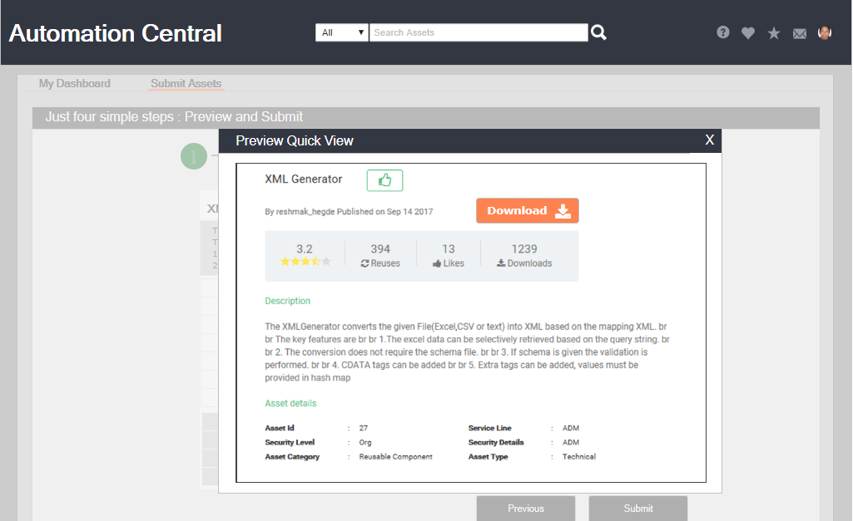This screenshot has height=521, width=853.
Task: Click the Previous step button
Action: pos(525,508)
